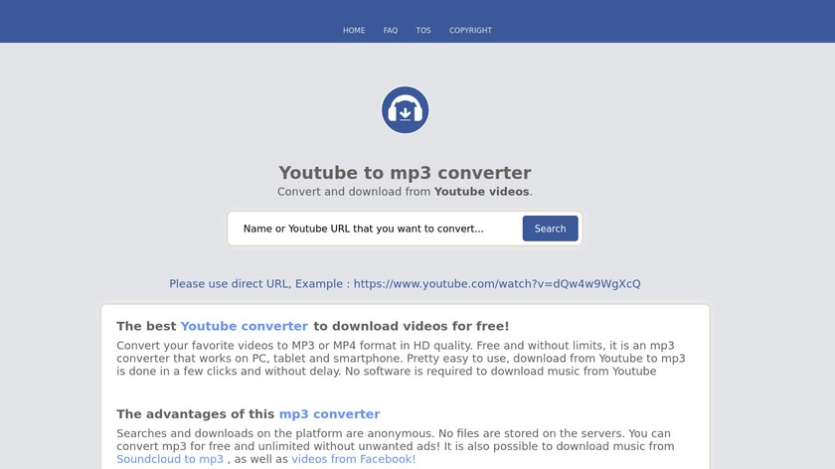The height and width of the screenshot is (469, 835).
Task: Open the COPYRIGHT page
Action: point(470,31)
